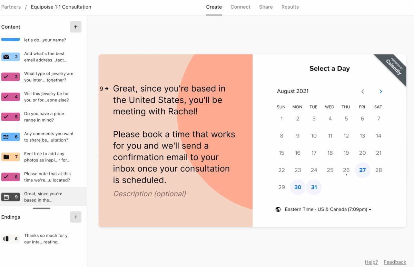Advance to next month with blue chevron
The height and width of the screenshot is (267, 414).
click(x=381, y=91)
